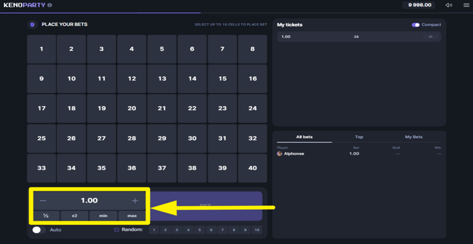Select the ticket row with number 38

pos(359,37)
